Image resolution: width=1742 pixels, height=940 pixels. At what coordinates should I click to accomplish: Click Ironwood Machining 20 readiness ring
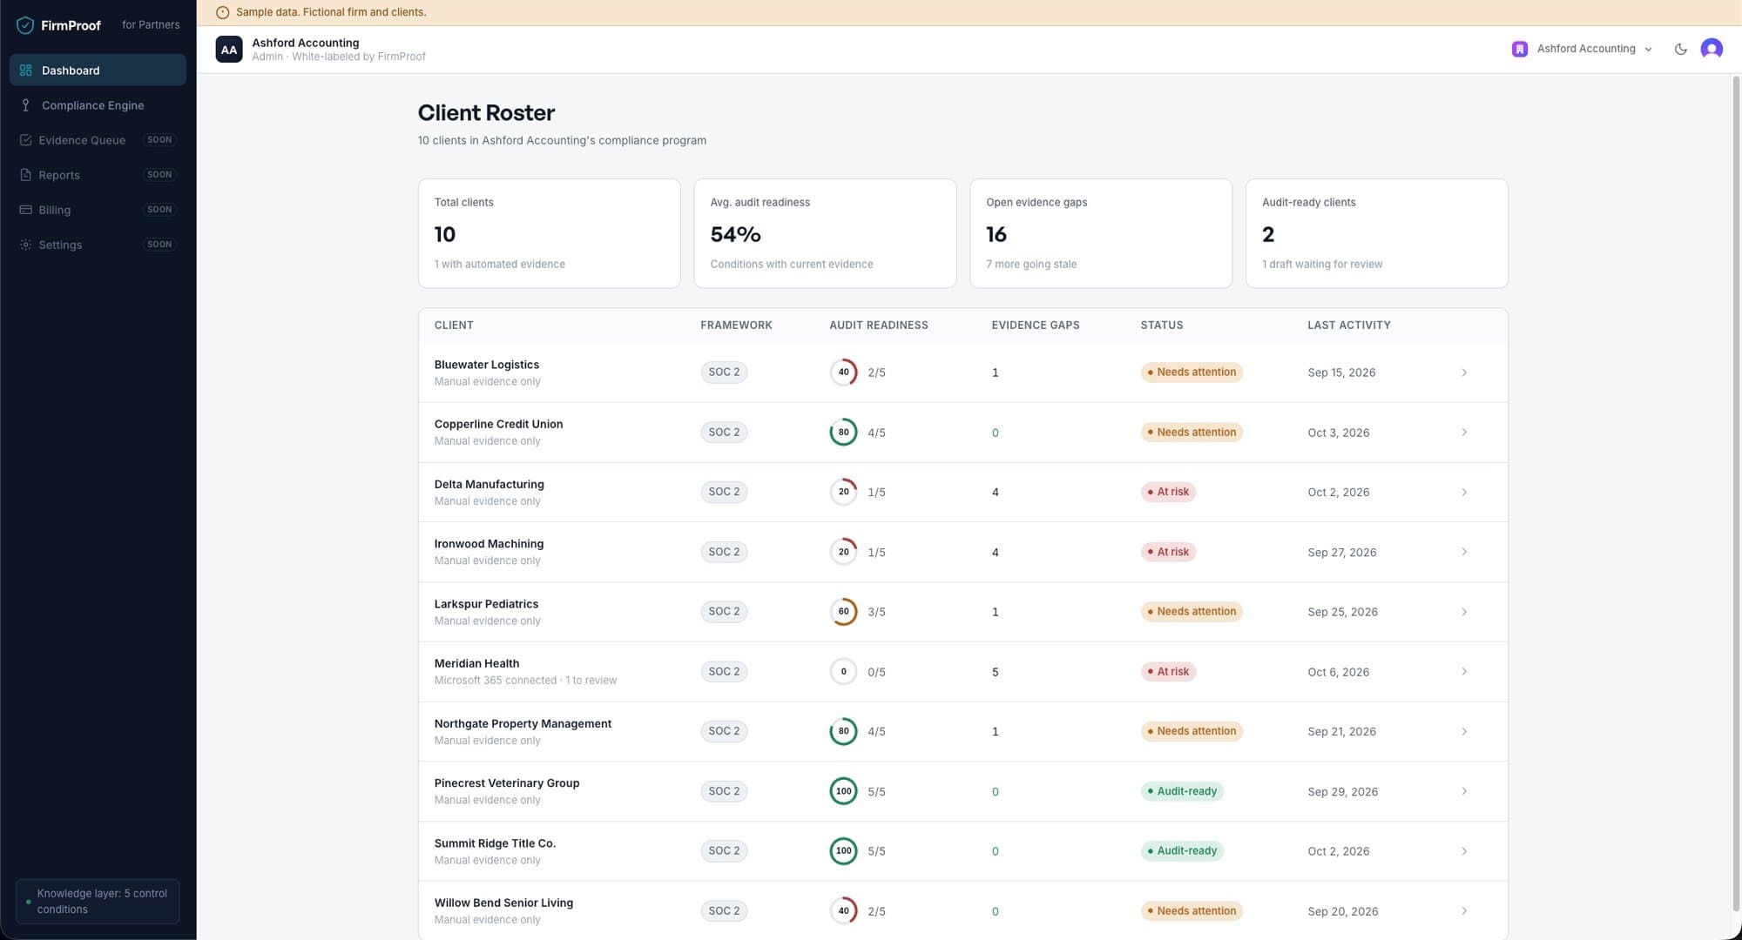843,552
